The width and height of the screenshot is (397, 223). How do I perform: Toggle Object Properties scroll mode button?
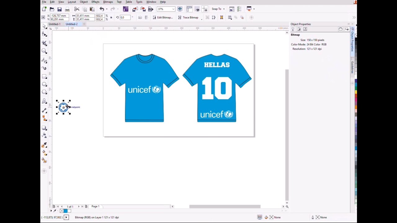tap(341, 29)
